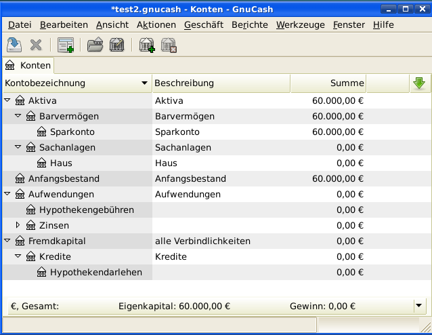Click the new invoice toolbar icon
This screenshot has height=335, width=432.
coord(66,45)
